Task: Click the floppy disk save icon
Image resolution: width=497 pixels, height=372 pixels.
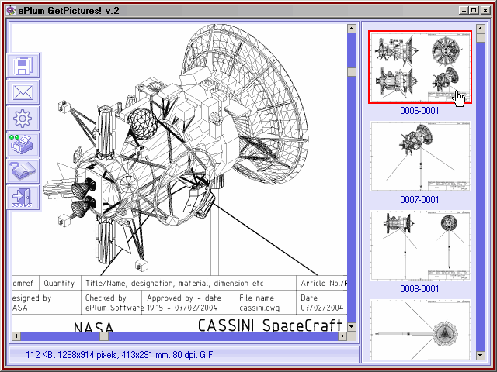Action: pyautogui.click(x=23, y=65)
